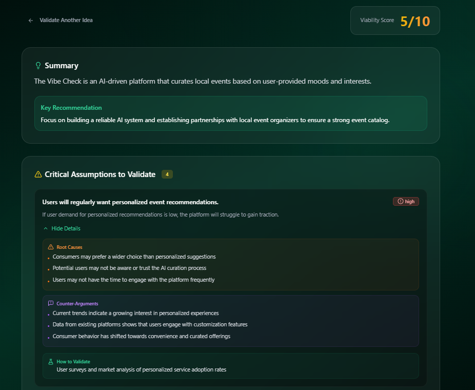Click the Summary lightbulb icon

[x=38, y=66]
